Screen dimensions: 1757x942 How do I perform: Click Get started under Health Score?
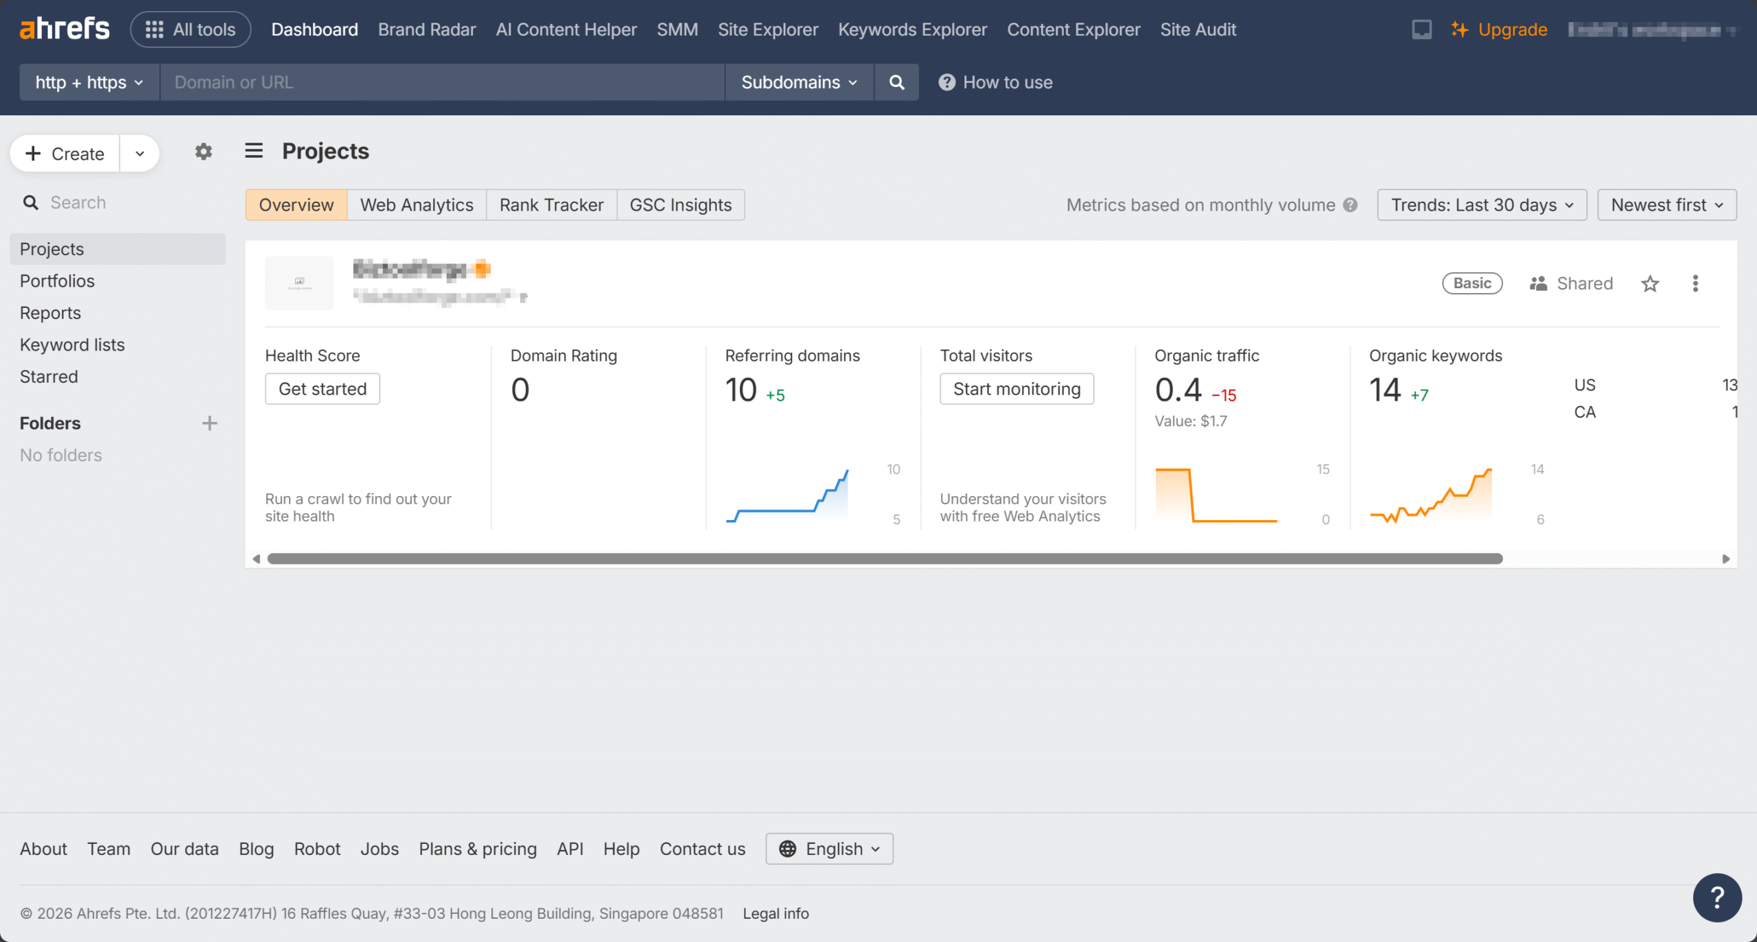click(322, 388)
